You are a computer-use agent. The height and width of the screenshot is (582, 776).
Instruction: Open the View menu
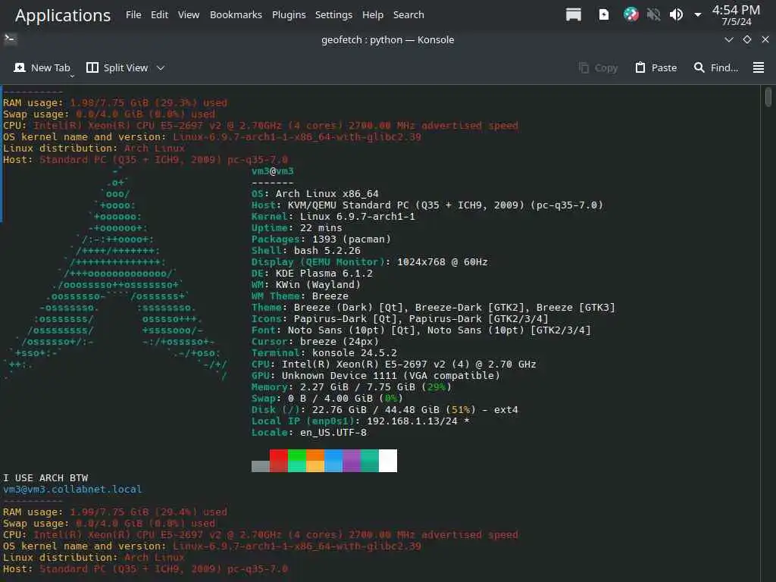[189, 15]
